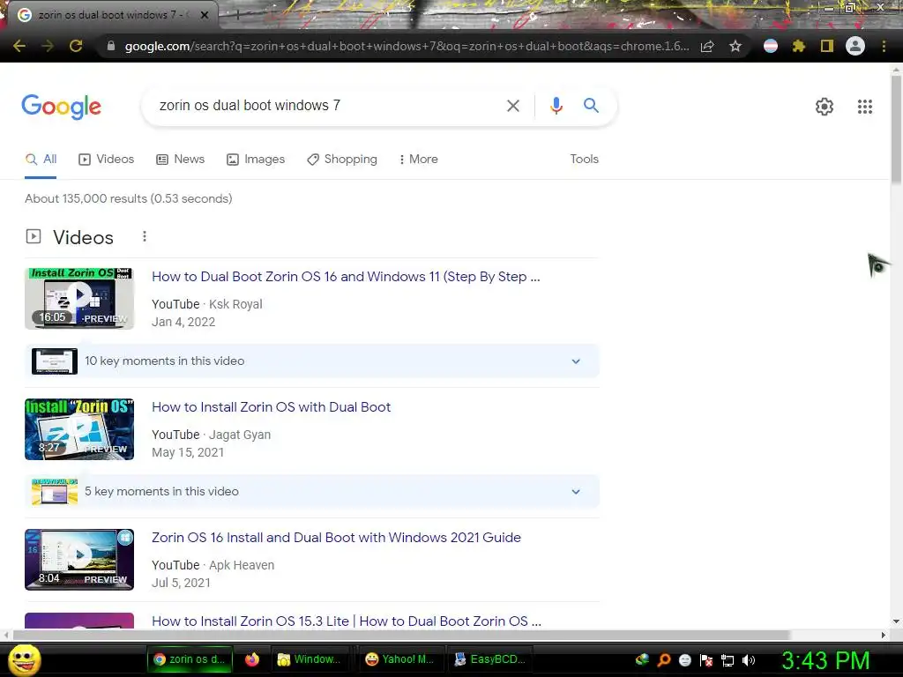Switch to the Videos tab
The height and width of the screenshot is (677, 903).
click(107, 159)
